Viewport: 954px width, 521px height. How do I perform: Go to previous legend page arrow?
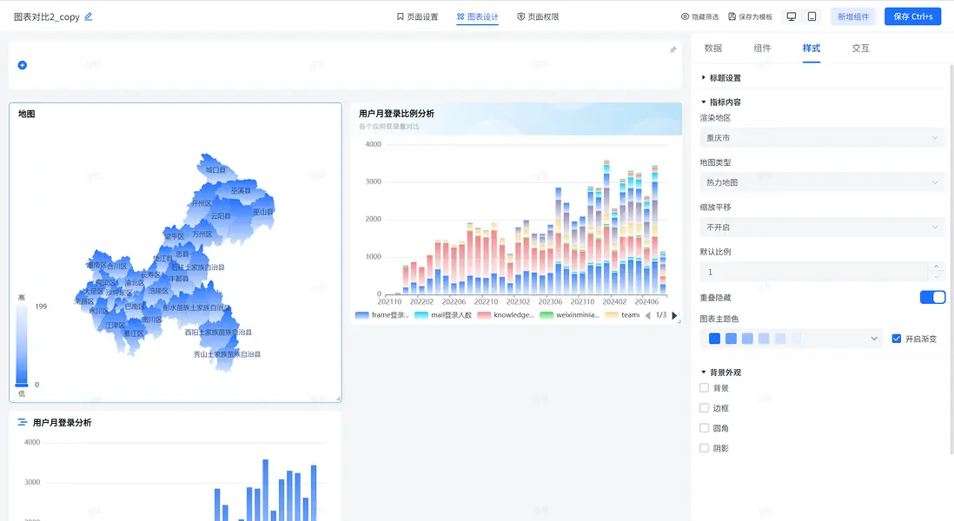(648, 315)
